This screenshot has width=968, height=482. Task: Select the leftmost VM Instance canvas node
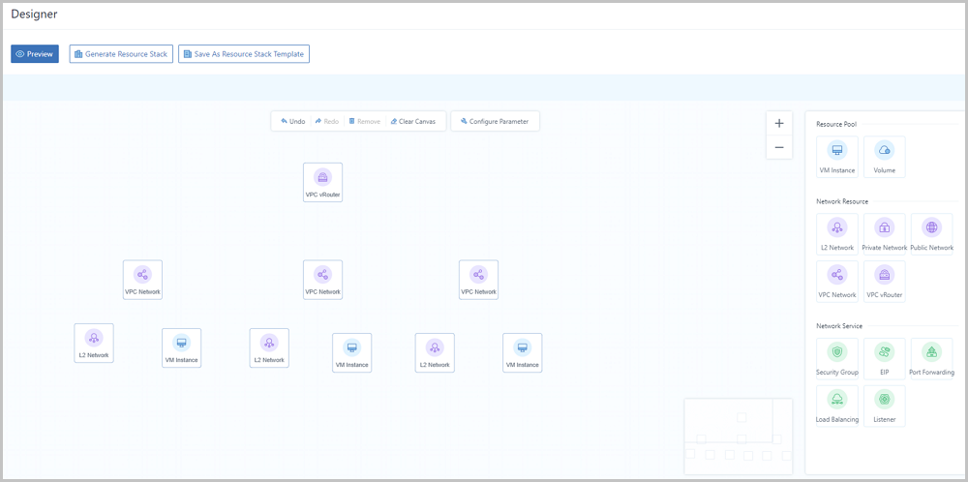[x=182, y=348]
